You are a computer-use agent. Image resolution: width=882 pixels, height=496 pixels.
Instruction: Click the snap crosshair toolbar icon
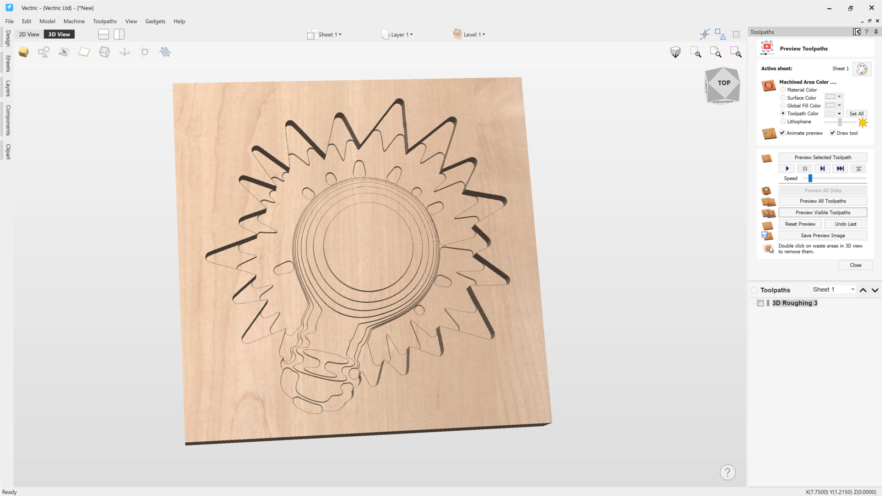click(705, 34)
